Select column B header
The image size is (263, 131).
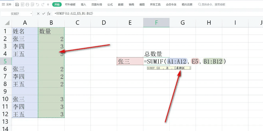pyautogui.click(x=51, y=23)
